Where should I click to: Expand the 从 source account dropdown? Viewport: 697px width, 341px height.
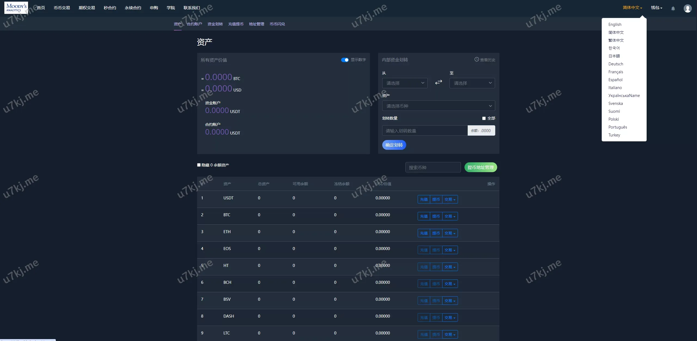(x=405, y=83)
